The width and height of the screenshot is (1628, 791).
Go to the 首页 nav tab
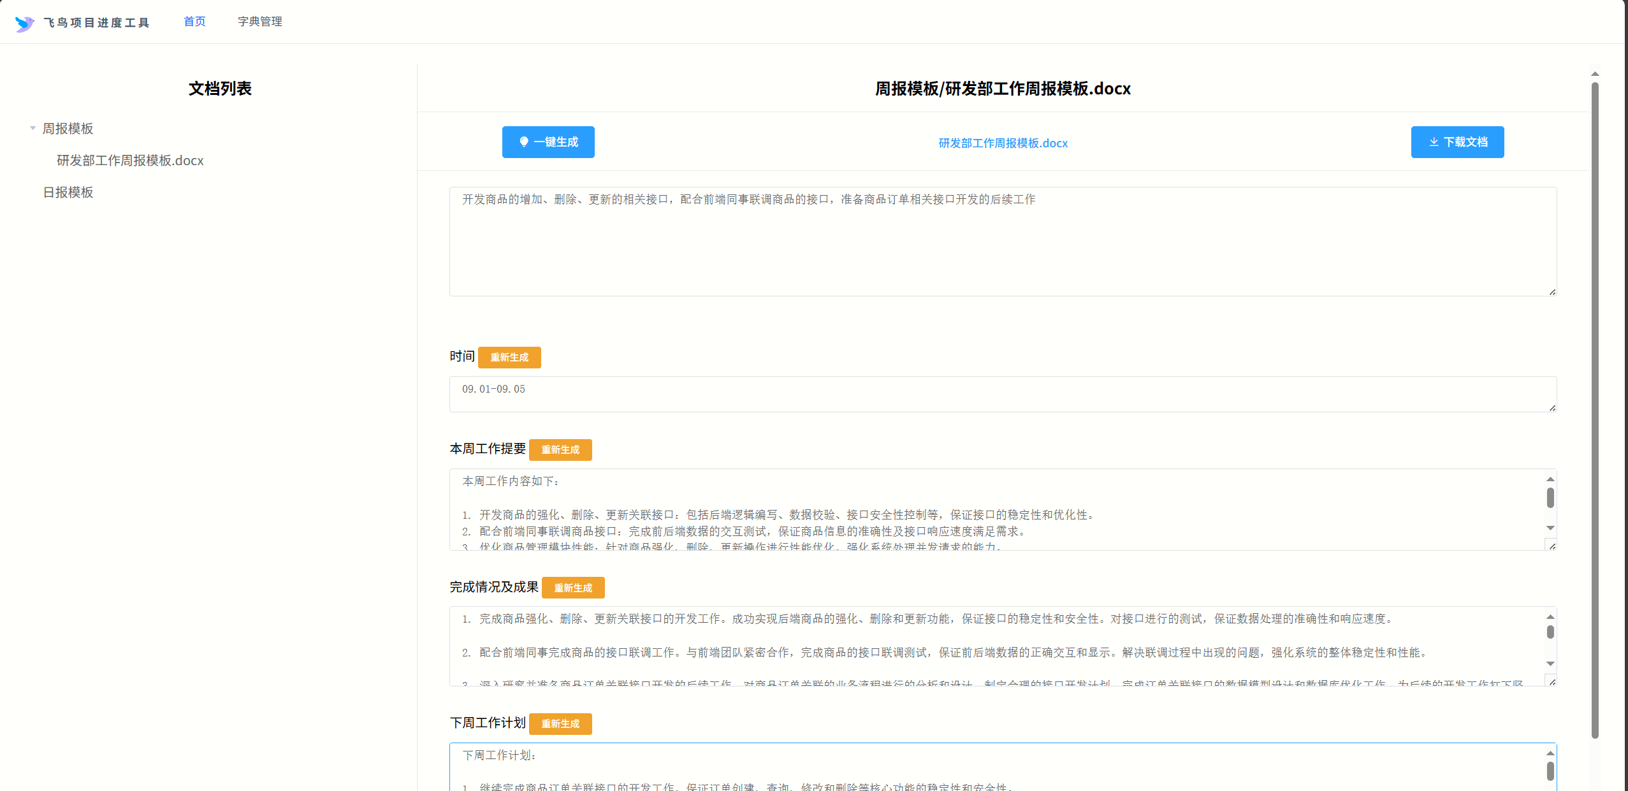tap(194, 22)
